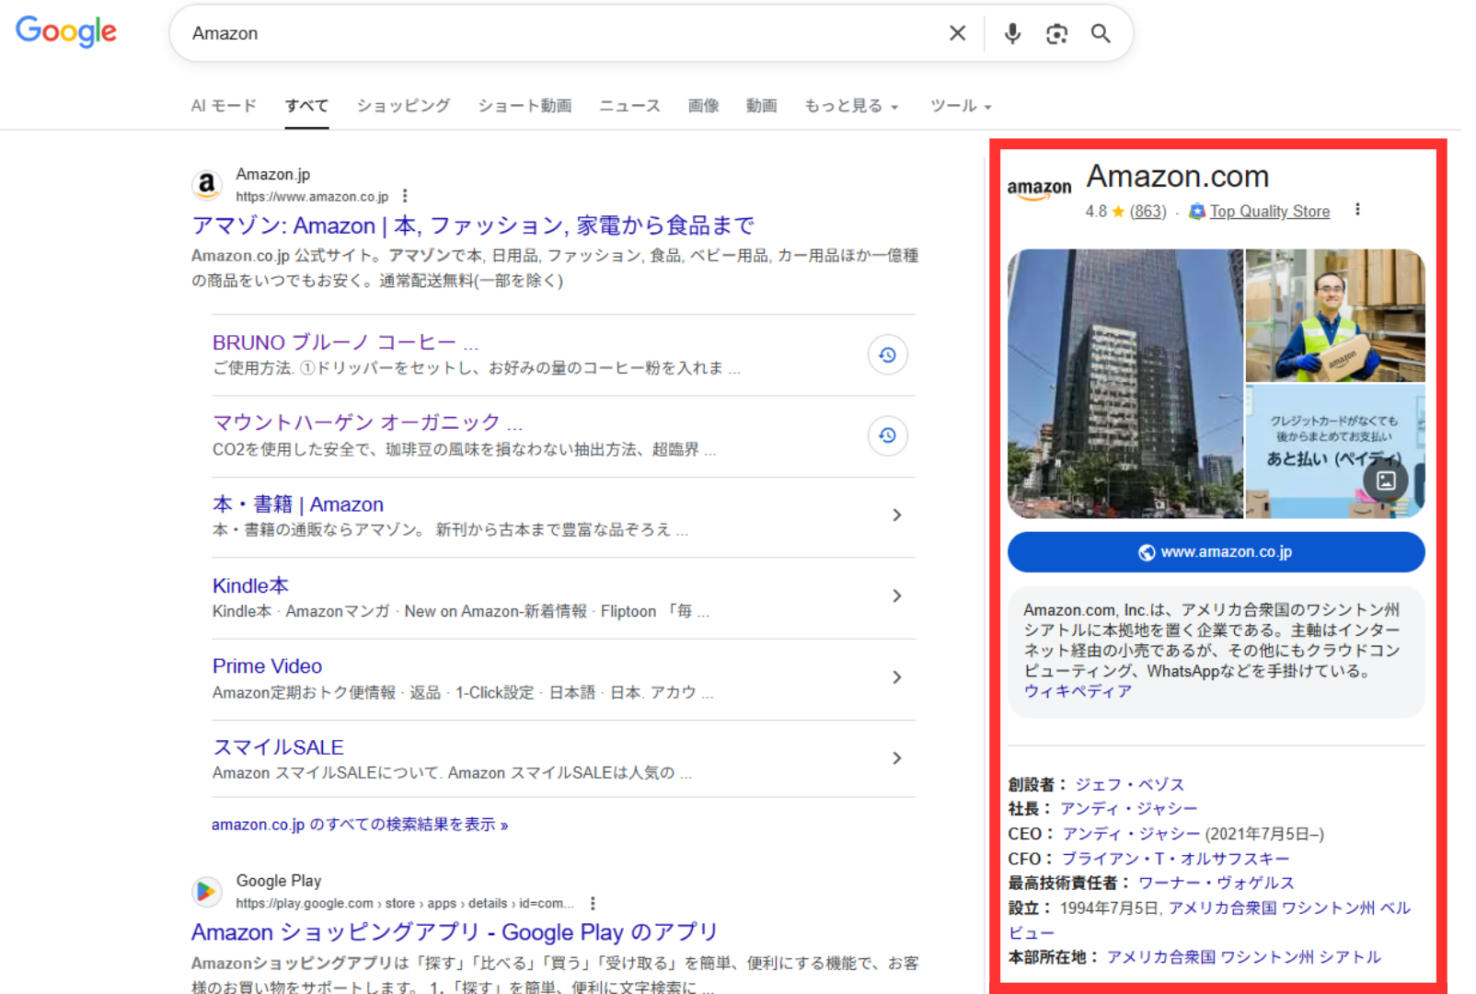Switch to the ニュース tab
Screen dimensions: 1476x994
coord(629,105)
